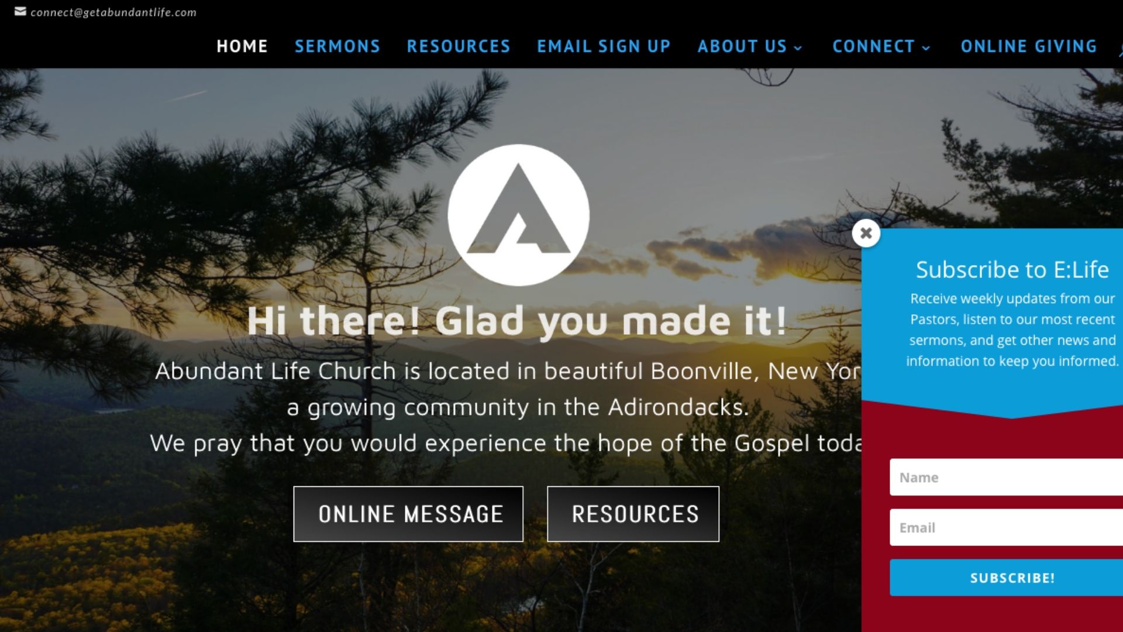The width and height of the screenshot is (1123, 632).
Task: Open the Resources navigation link
Action: coord(459,46)
